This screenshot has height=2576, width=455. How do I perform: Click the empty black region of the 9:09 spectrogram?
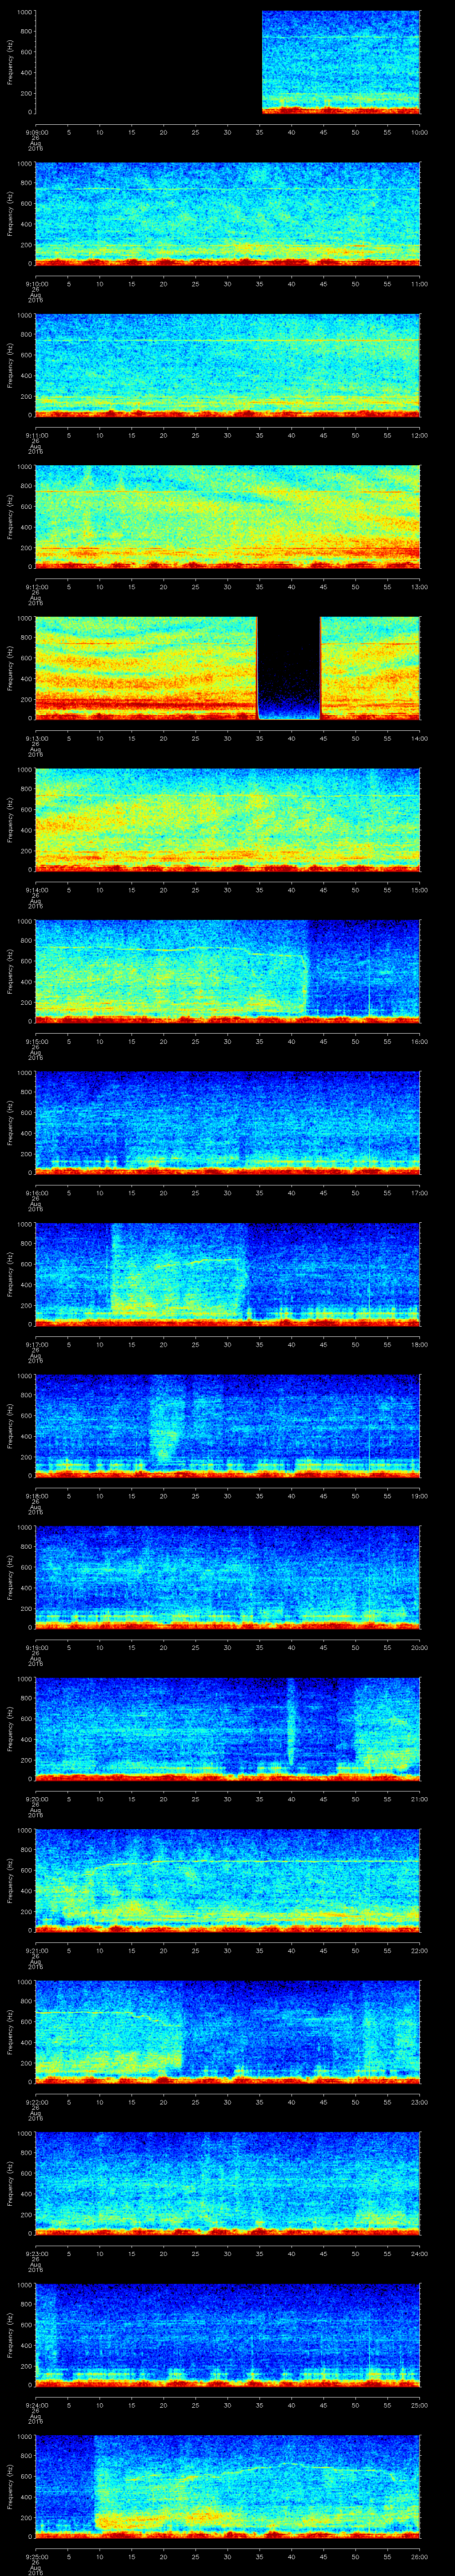[x=148, y=62]
